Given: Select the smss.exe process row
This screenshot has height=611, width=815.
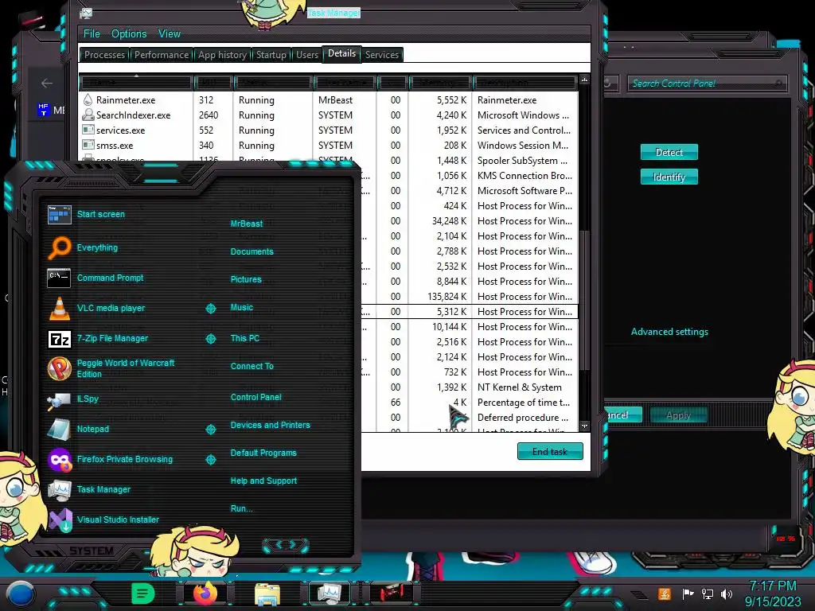Looking at the screenshot, I should point(329,146).
